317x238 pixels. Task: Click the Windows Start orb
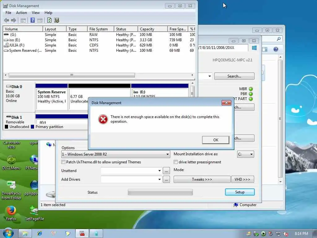click(8, 233)
